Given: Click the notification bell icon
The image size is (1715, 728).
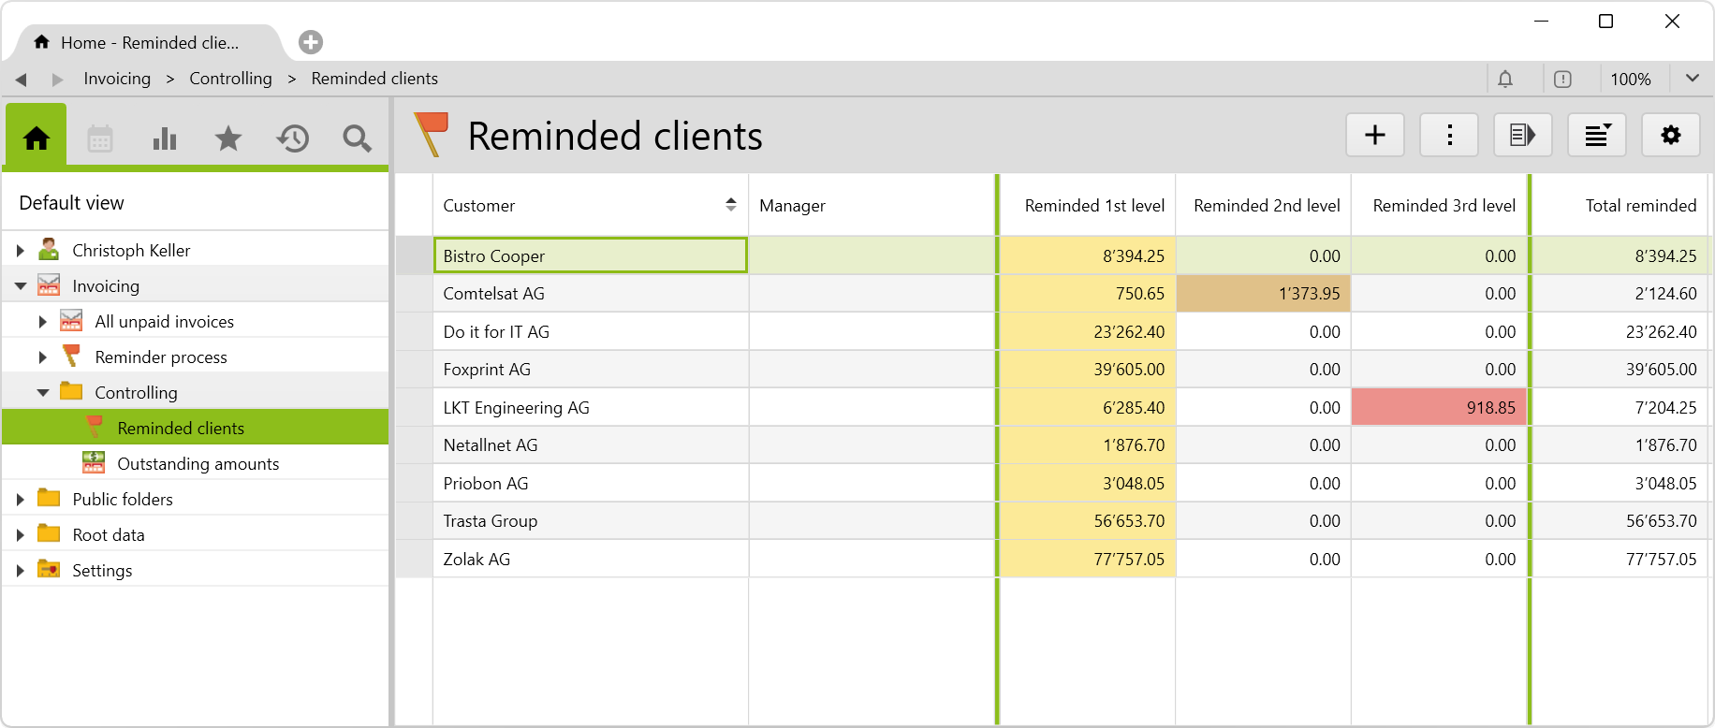Looking at the screenshot, I should click(1505, 80).
